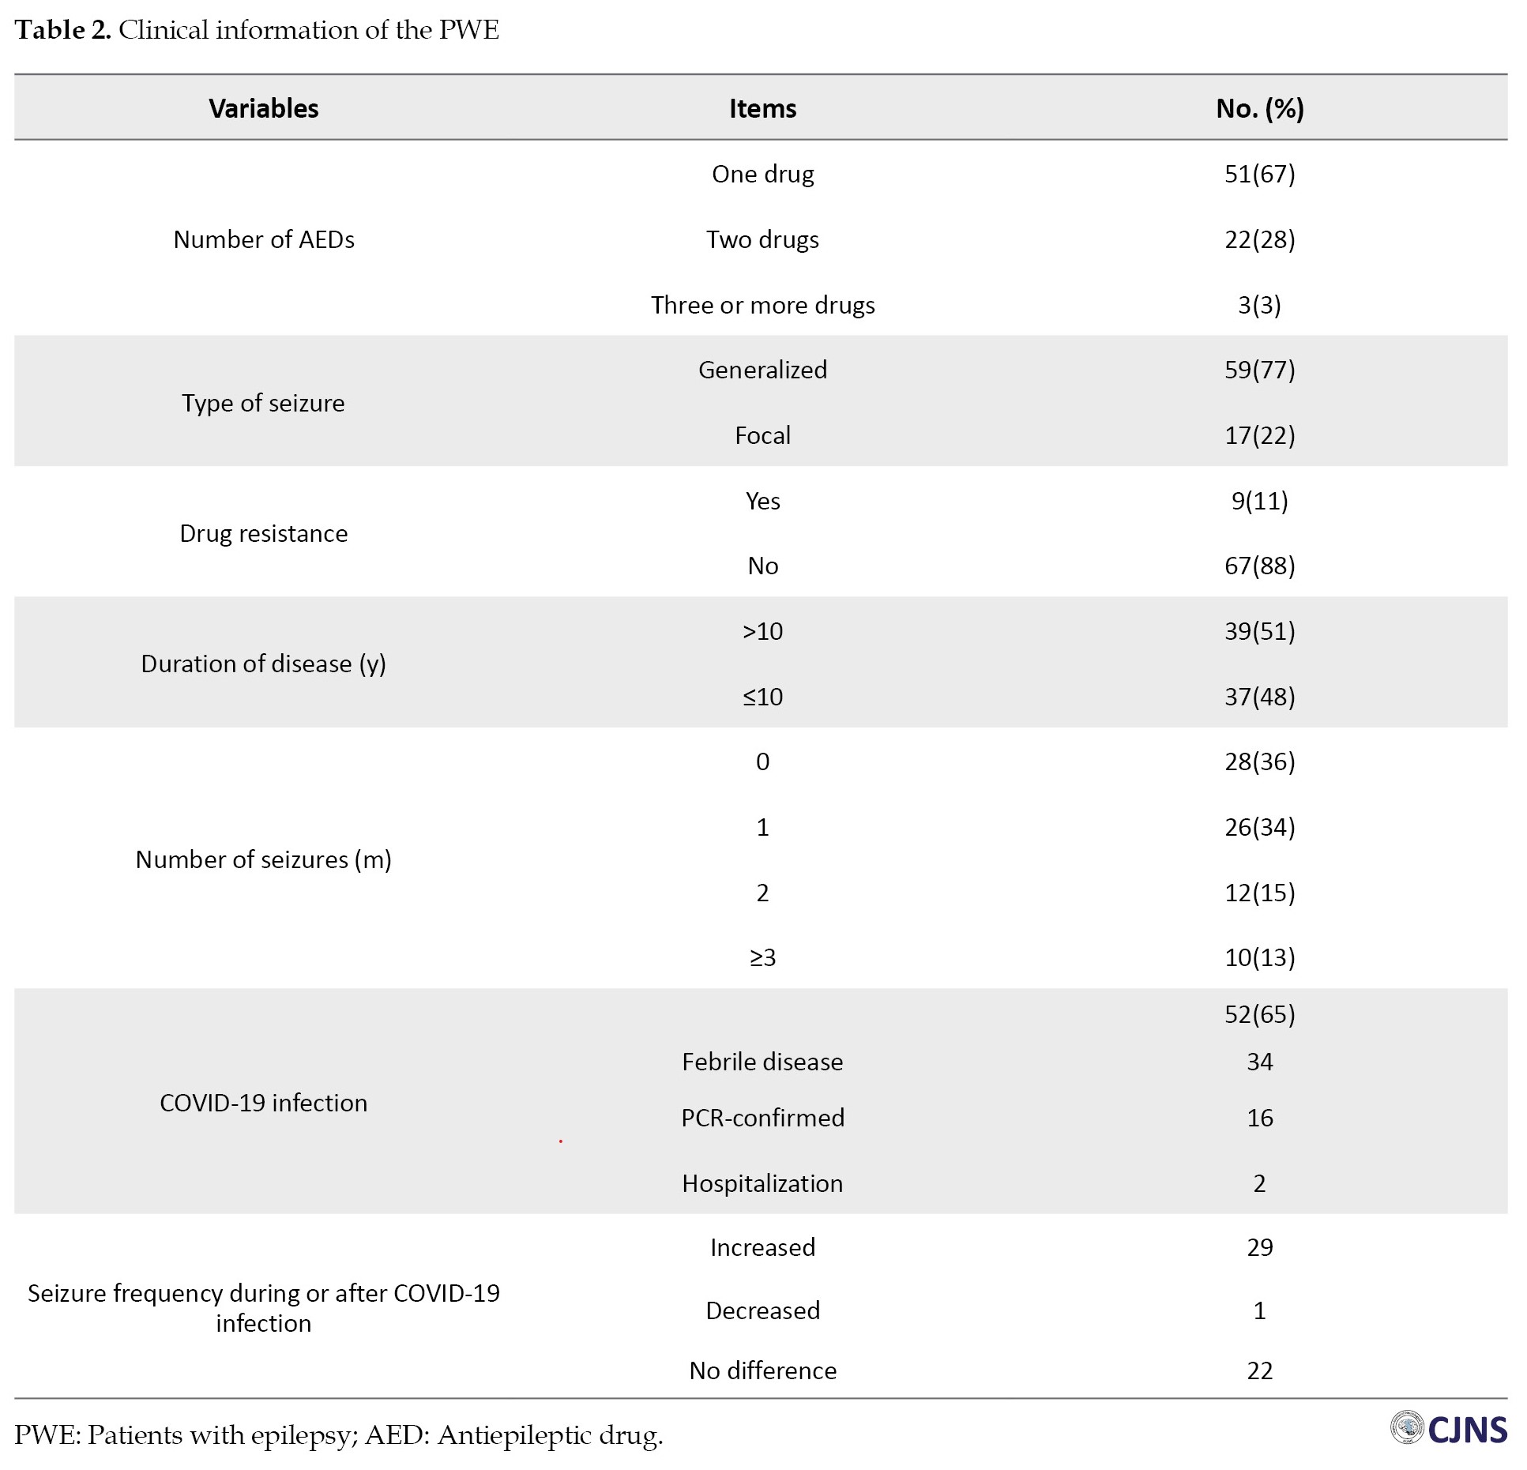Select the Generalized seizure item

tap(762, 370)
